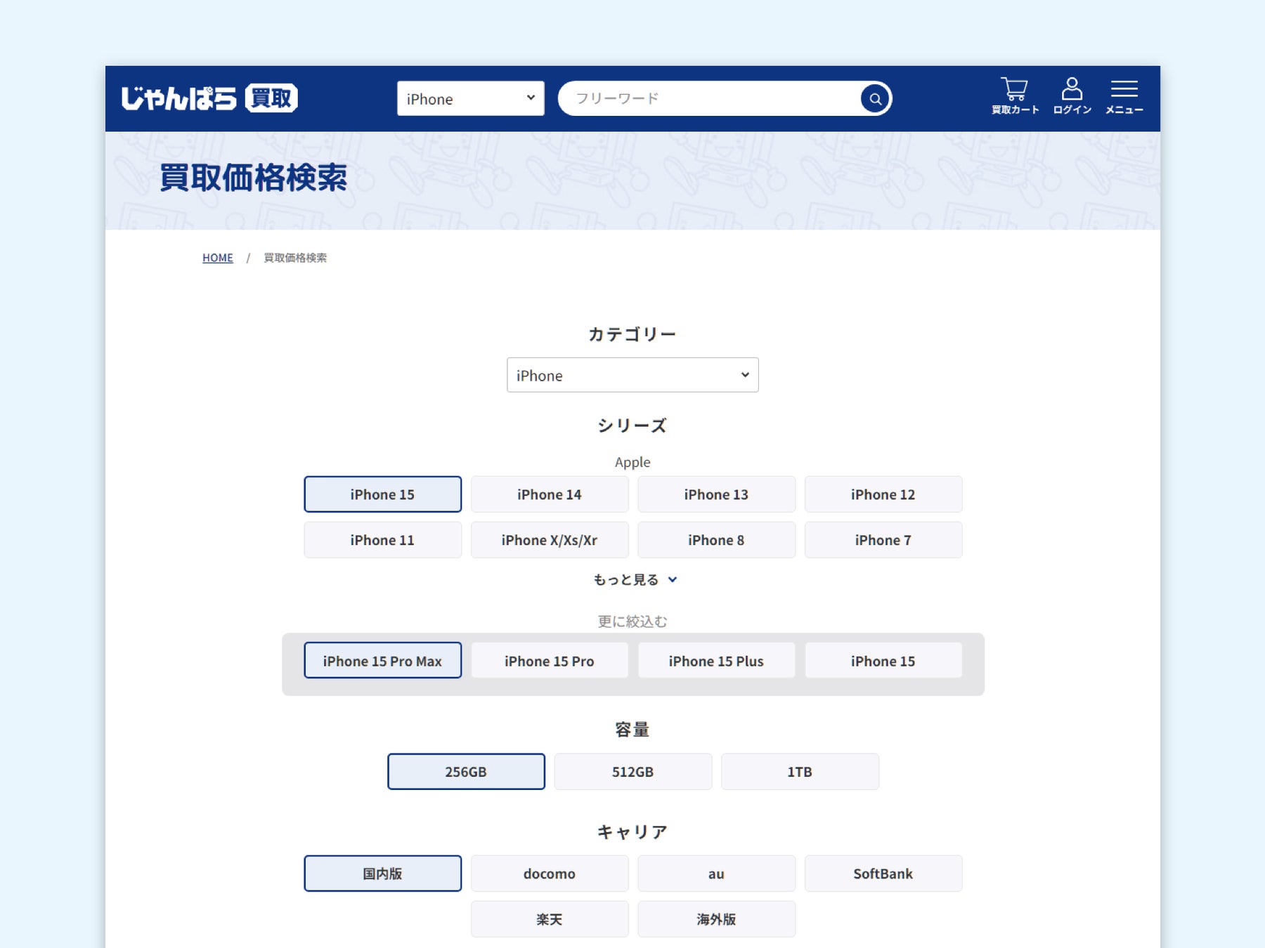
Task: Open the ログイン user icon
Action: pyautogui.click(x=1072, y=96)
